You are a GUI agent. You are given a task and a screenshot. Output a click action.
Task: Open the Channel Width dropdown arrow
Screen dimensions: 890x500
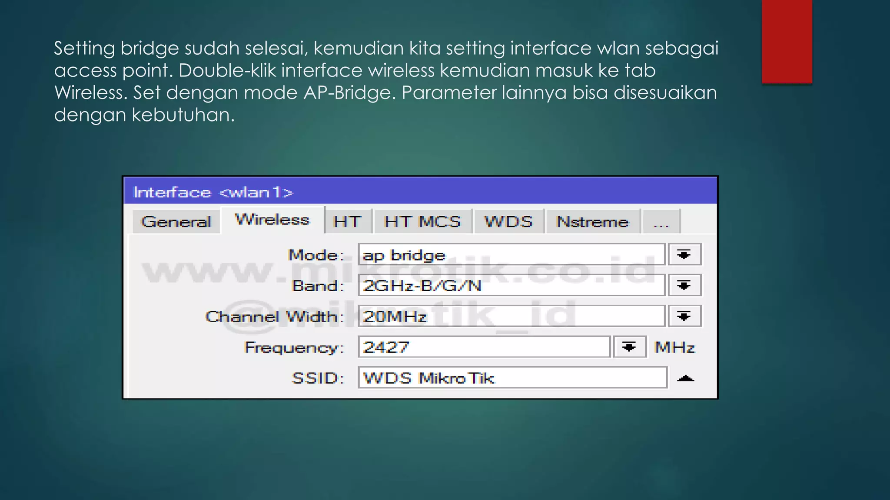pos(684,316)
